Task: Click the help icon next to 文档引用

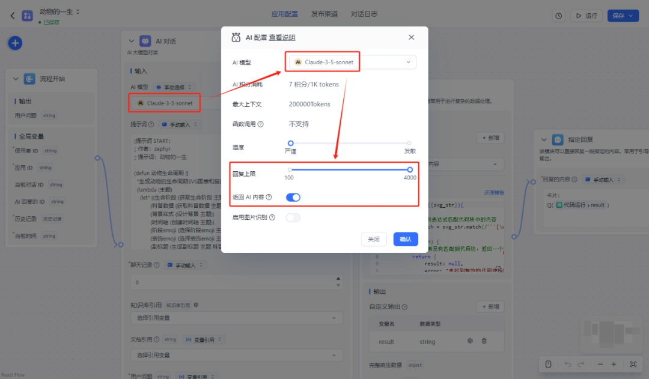Action: pyautogui.click(x=156, y=339)
